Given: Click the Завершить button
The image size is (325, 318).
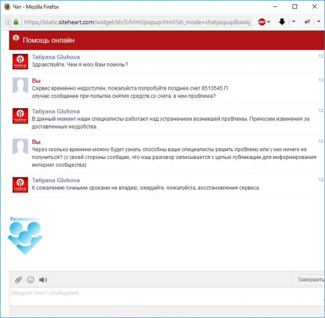Looking at the screenshot, I should point(309,280).
